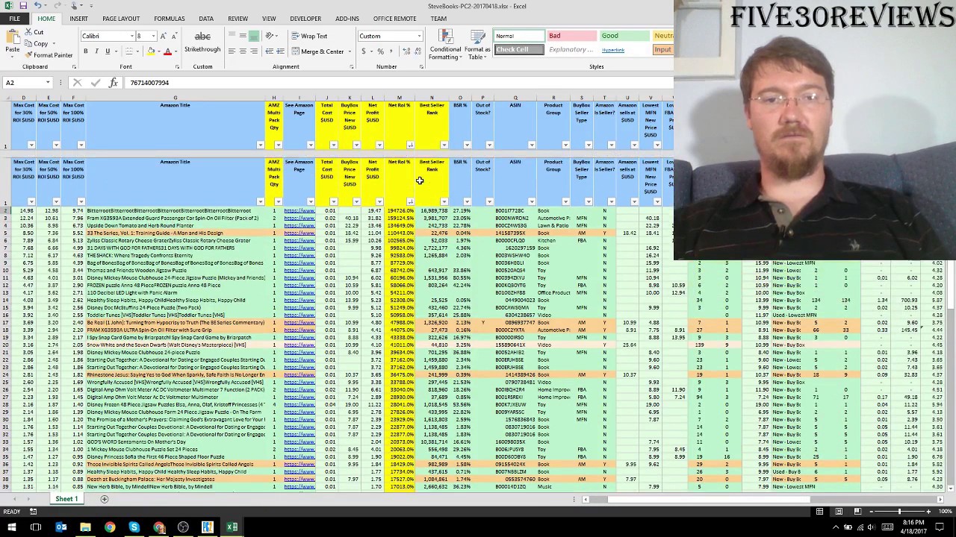Open the Conditional Formatting menu
Viewport: 956px width, 537px height.
(445, 45)
